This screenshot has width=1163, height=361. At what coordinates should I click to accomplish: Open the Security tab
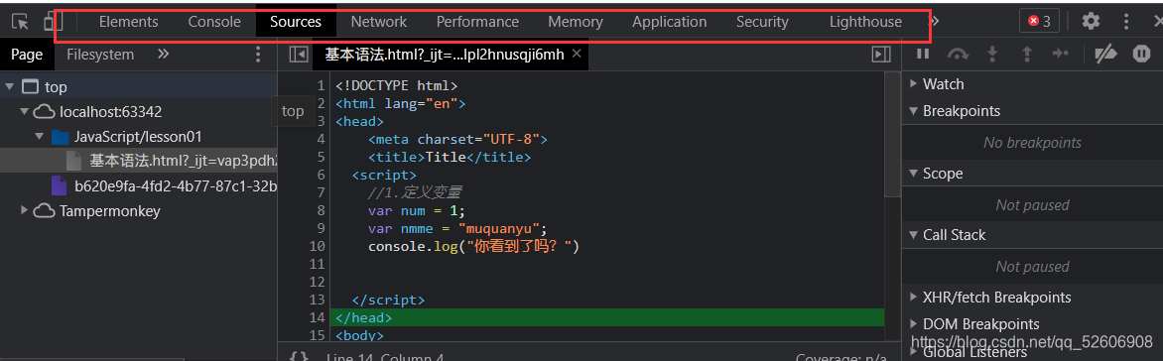(762, 22)
